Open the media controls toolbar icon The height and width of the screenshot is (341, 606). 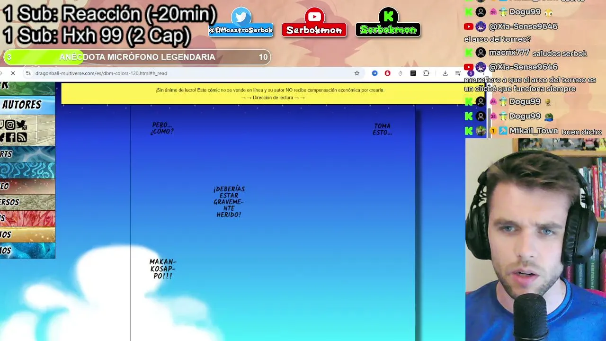[458, 73]
